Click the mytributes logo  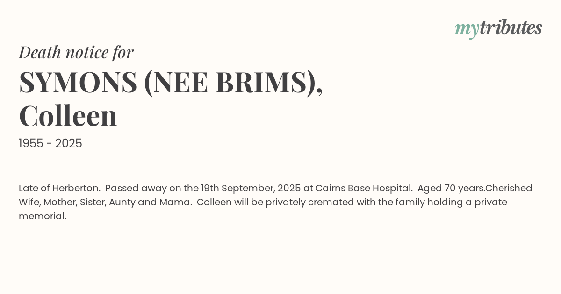click(x=498, y=28)
